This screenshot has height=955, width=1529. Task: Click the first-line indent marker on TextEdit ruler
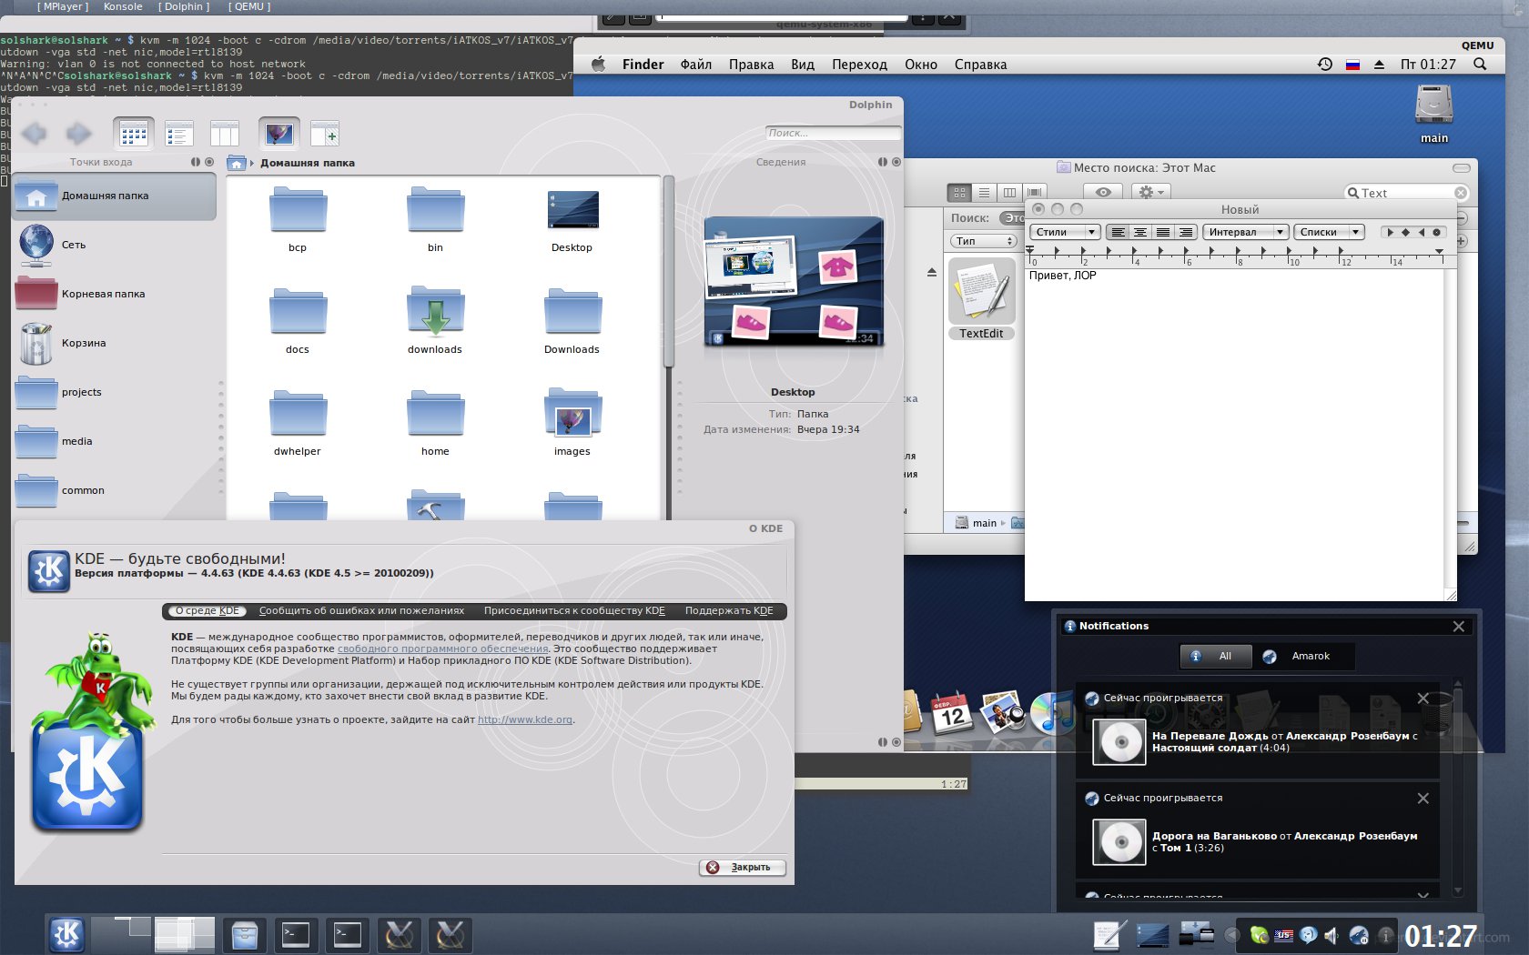pos(1030,247)
